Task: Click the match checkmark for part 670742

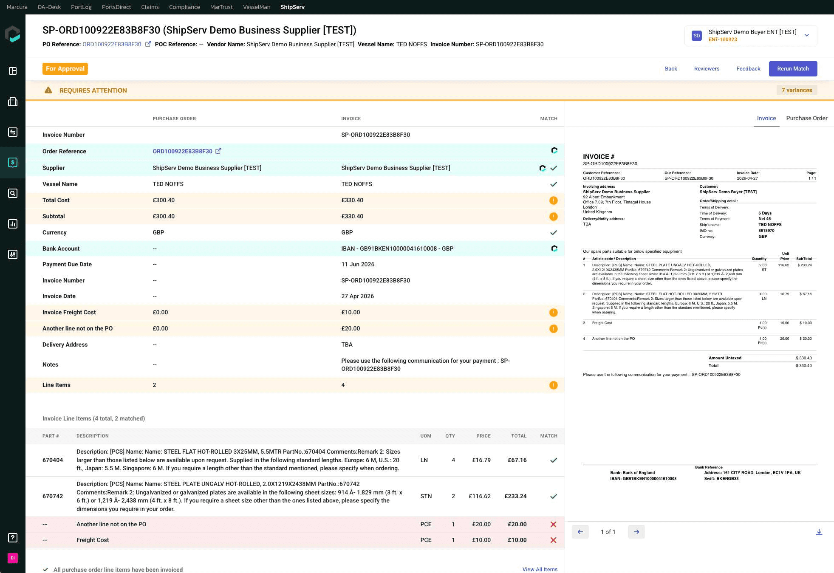Action: coord(553,497)
